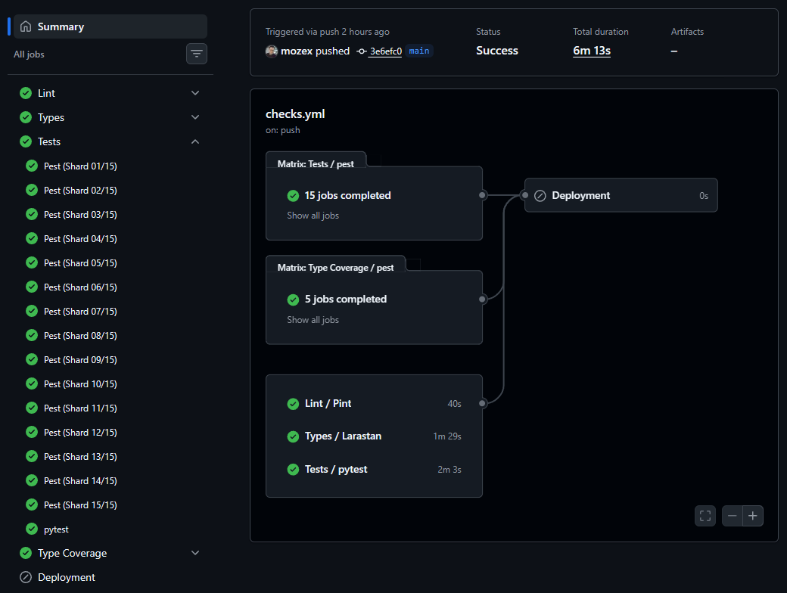Click the Success status text
This screenshot has height=593, width=787.
tap(497, 51)
